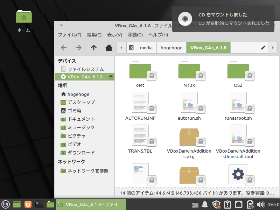Select the gear executable icon in bottom row
This screenshot has width=280, height=210.
click(x=238, y=174)
